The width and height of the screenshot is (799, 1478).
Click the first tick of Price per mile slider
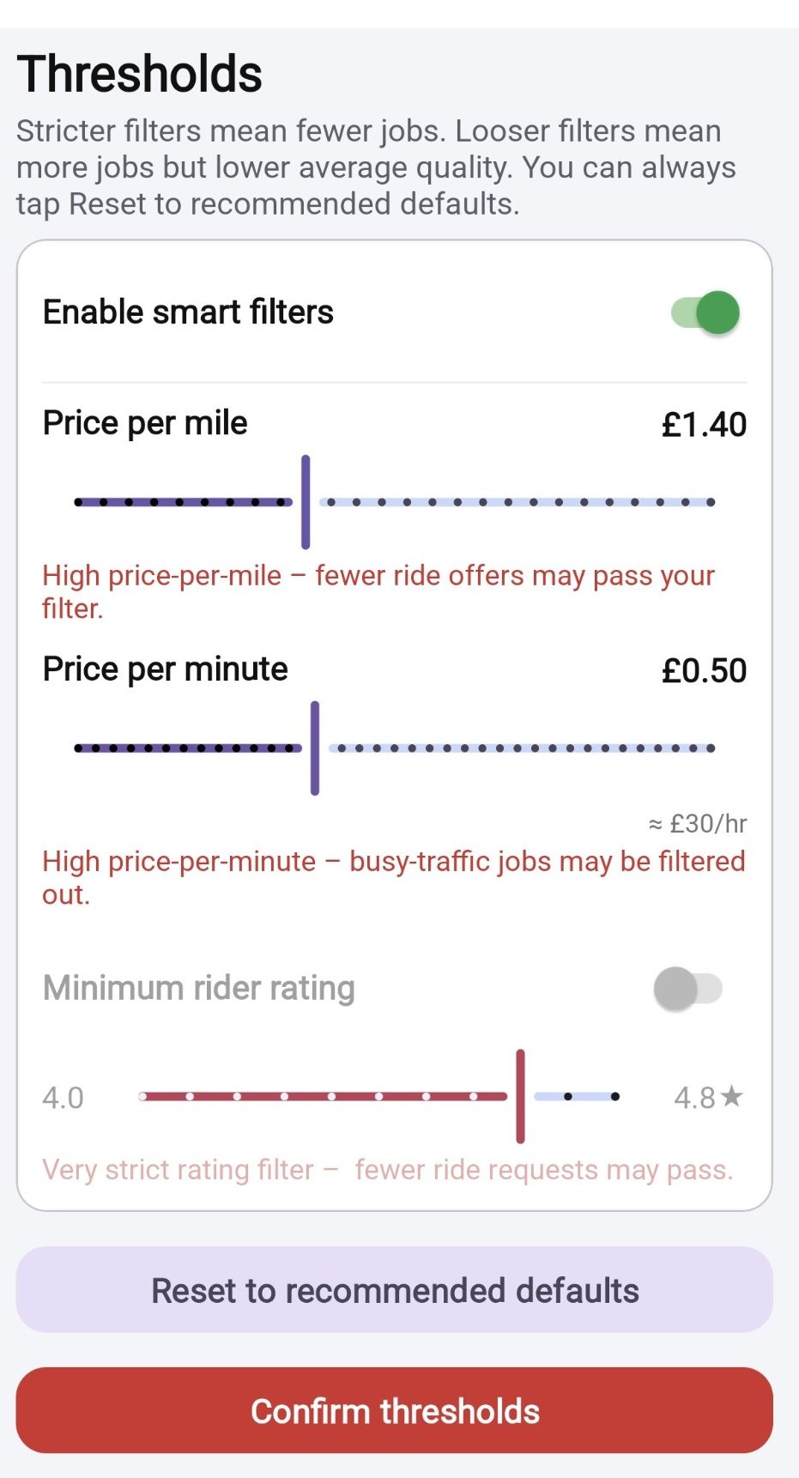[79, 502]
